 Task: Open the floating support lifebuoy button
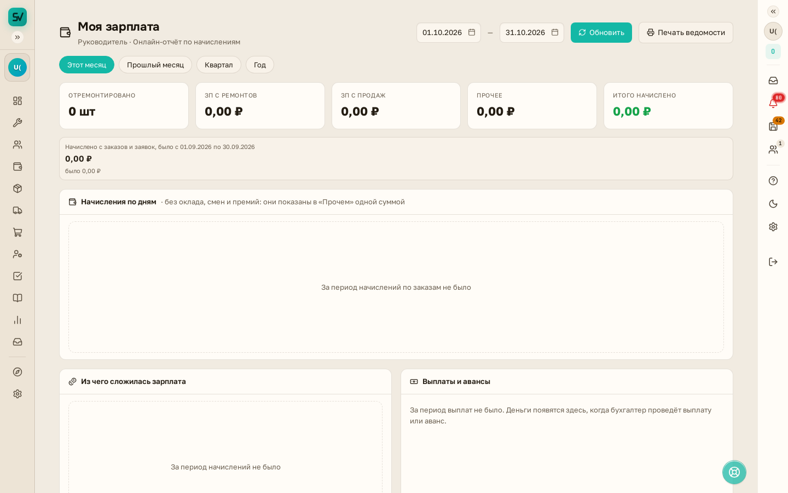pos(734,472)
